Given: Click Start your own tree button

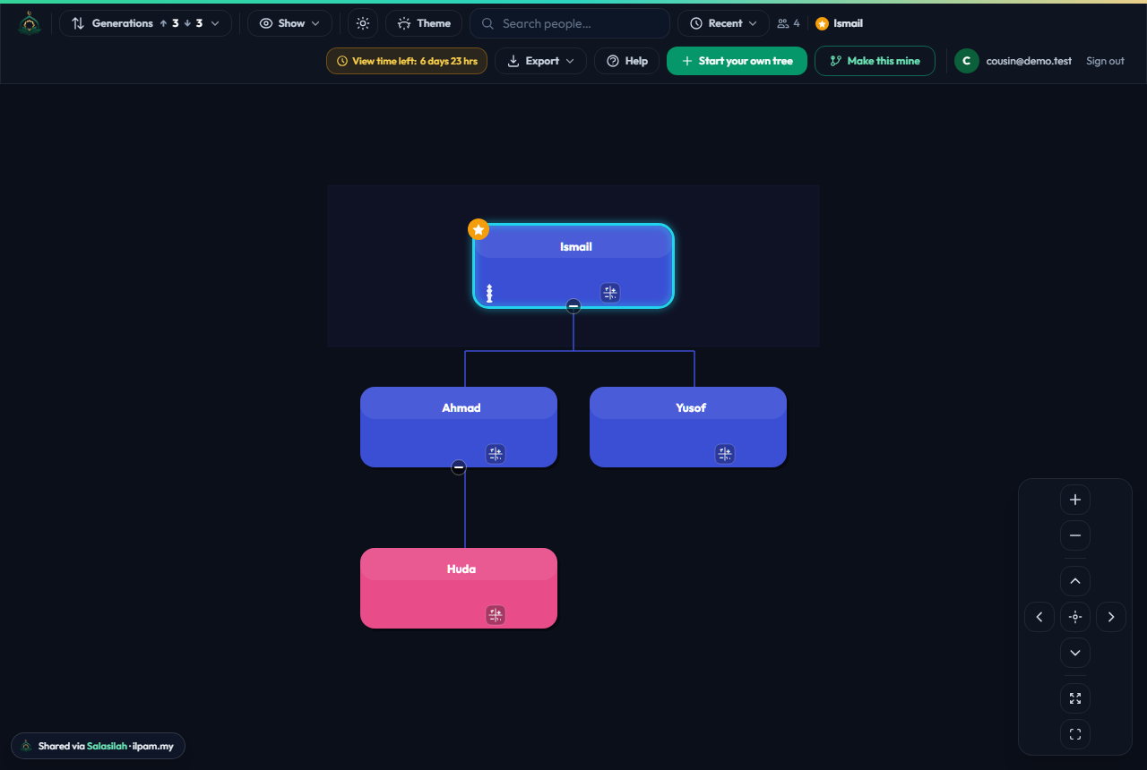Looking at the screenshot, I should pyautogui.click(x=737, y=61).
